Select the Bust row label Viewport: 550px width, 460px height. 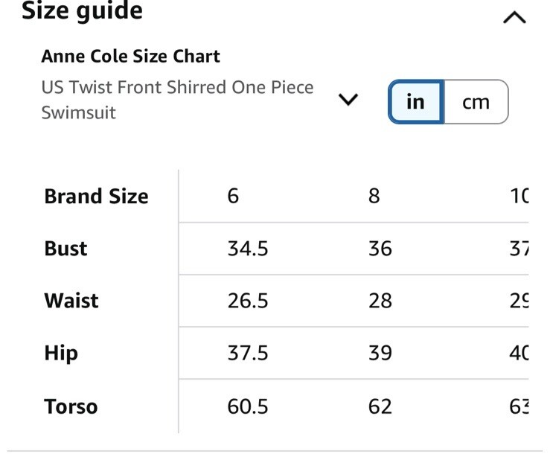click(x=65, y=249)
